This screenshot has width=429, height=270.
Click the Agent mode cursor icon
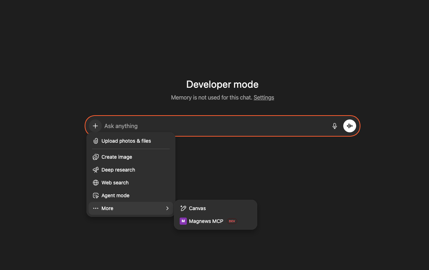[96, 195]
